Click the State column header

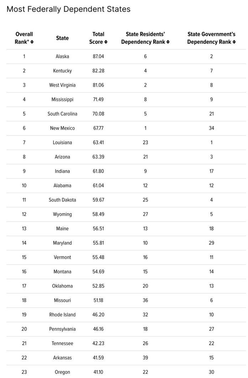[62, 38]
